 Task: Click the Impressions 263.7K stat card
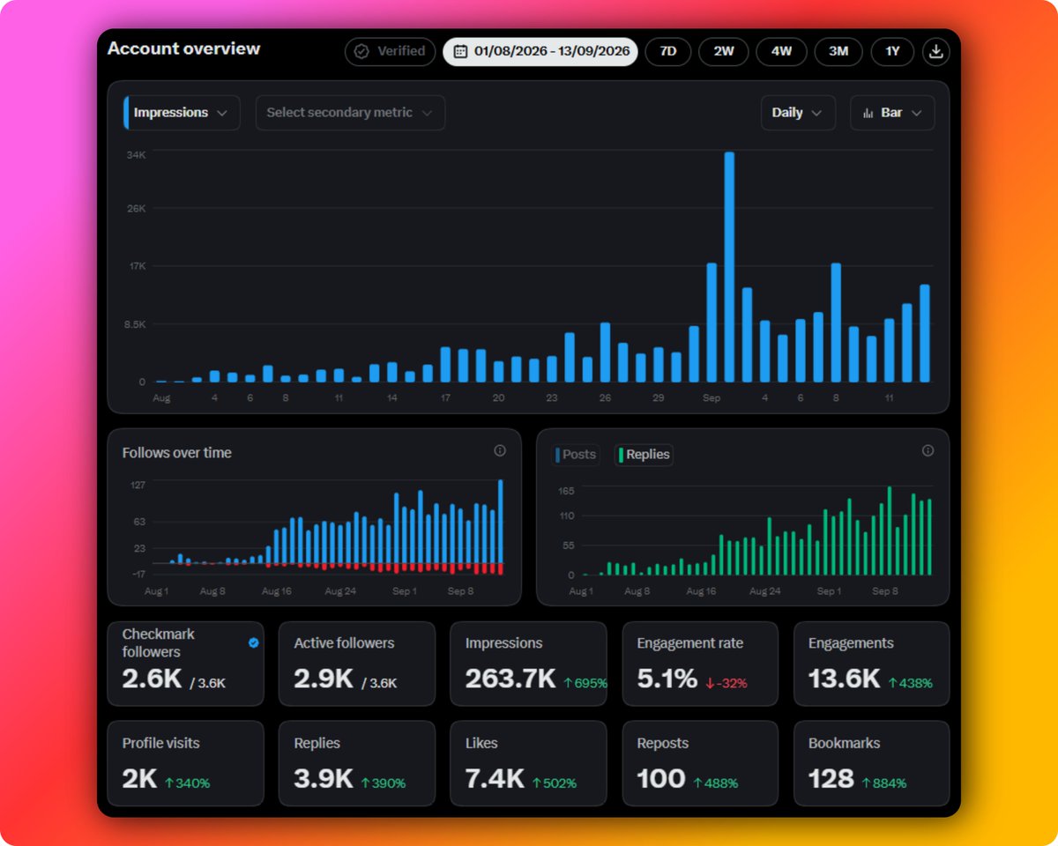(529, 664)
